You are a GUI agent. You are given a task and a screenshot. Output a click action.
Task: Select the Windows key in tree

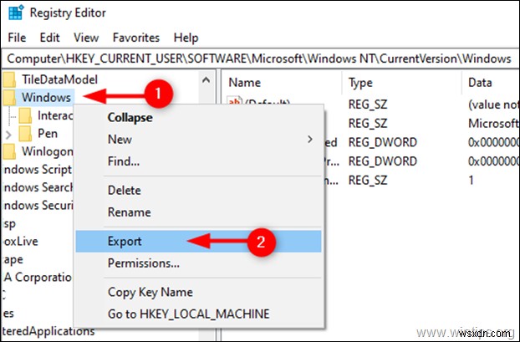pyautogui.click(x=46, y=98)
